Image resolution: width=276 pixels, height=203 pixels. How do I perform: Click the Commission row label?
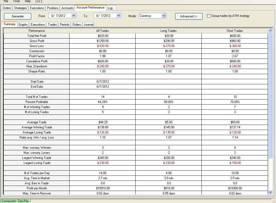[37, 51]
